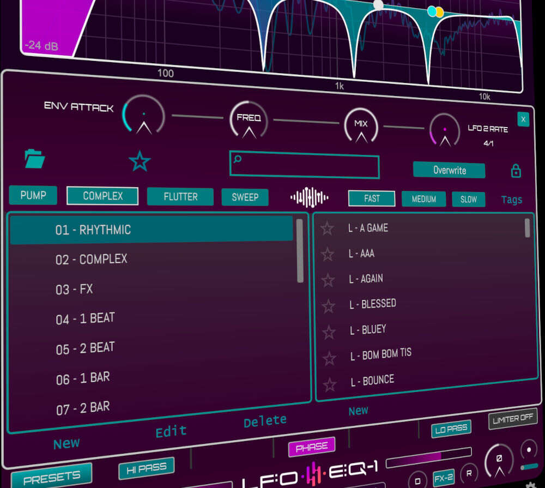
Task: Favorite the L - BLESSED preset
Action: pyautogui.click(x=328, y=306)
